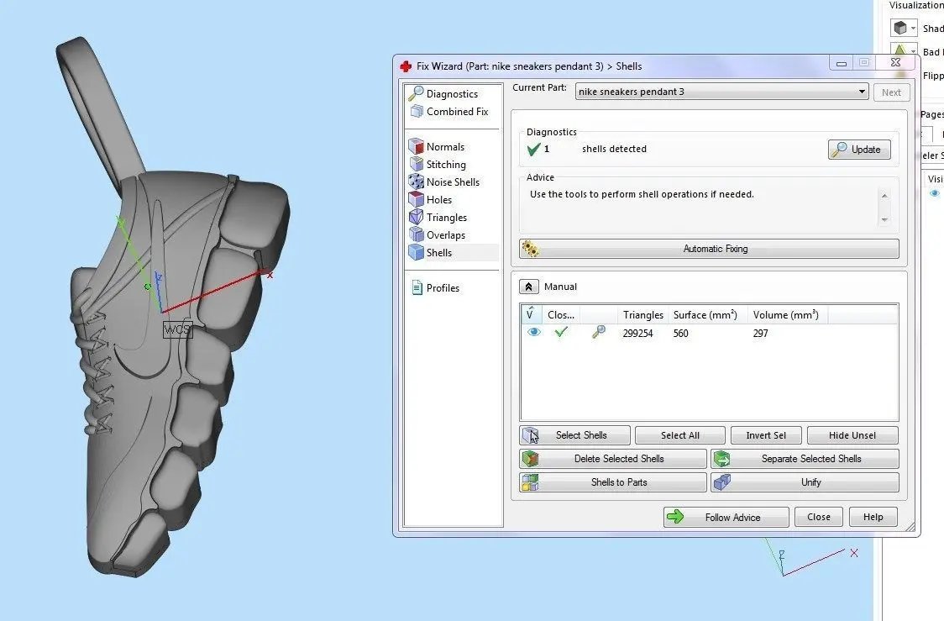Screen dimensions: 944x621
Task: Click the disabled Next button
Action: (x=891, y=92)
